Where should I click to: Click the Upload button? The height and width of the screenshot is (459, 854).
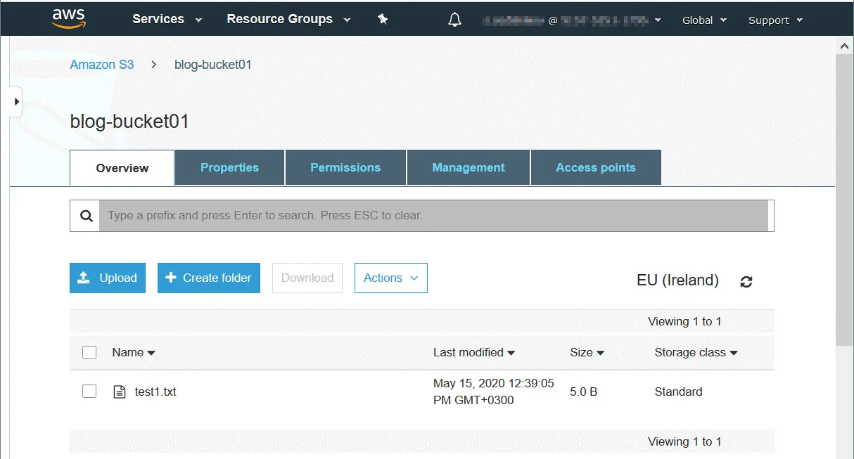point(108,278)
